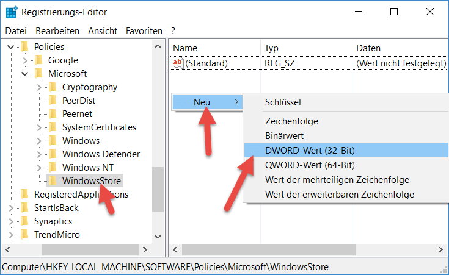Click the StartIsBack folder icon
The width and height of the screenshot is (449, 275).
24,208
